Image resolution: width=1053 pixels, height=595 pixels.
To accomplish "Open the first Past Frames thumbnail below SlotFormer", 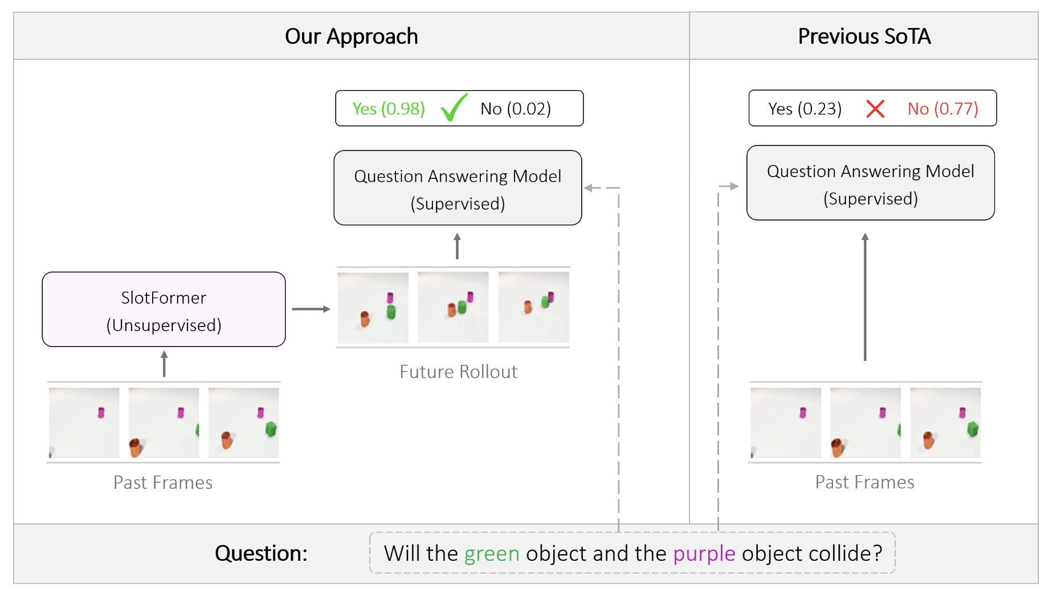I will [x=84, y=422].
